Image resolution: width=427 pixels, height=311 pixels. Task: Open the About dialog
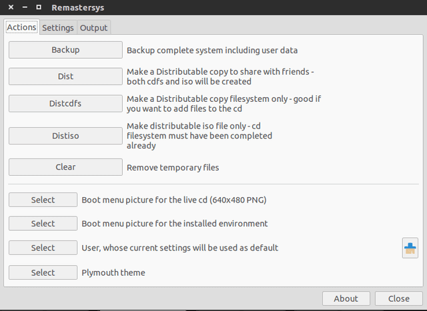pyautogui.click(x=346, y=298)
